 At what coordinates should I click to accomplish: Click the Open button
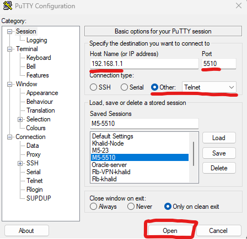coord(170,231)
